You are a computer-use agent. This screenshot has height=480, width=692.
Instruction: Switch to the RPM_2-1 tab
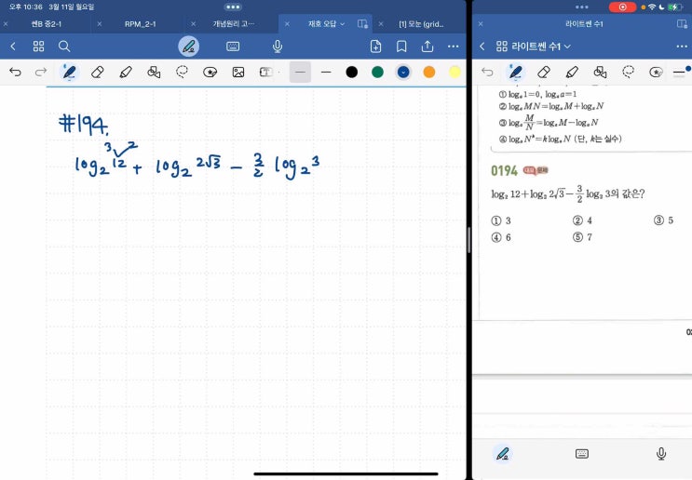click(140, 23)
